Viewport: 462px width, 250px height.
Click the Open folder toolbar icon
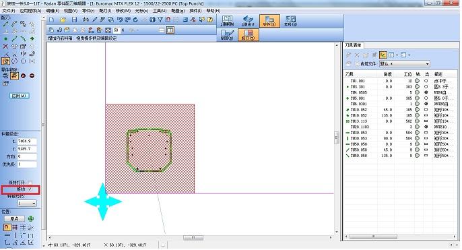pos(63,20)
